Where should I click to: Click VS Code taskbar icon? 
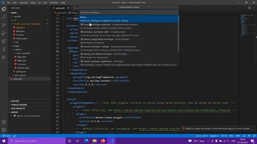(x=112, y=141)
